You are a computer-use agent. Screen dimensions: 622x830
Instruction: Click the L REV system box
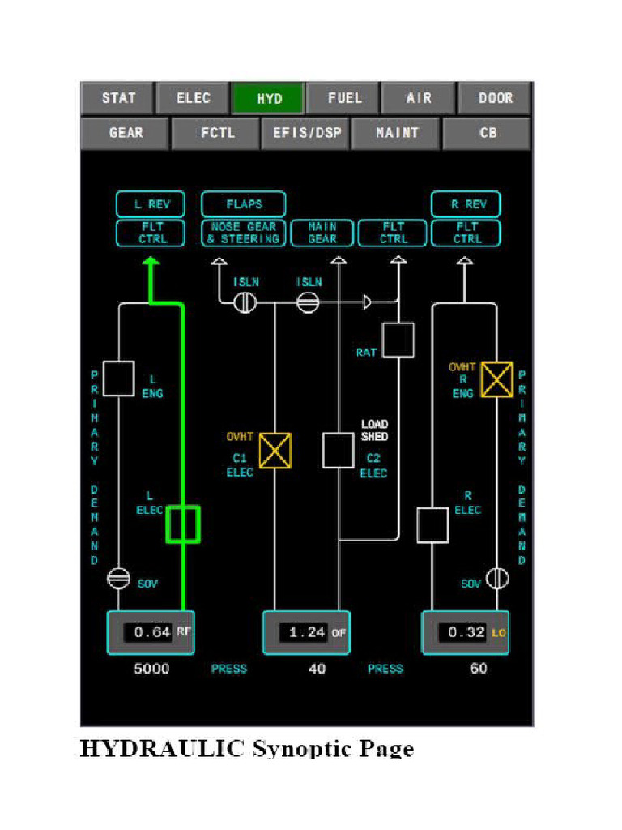[151, 204]
